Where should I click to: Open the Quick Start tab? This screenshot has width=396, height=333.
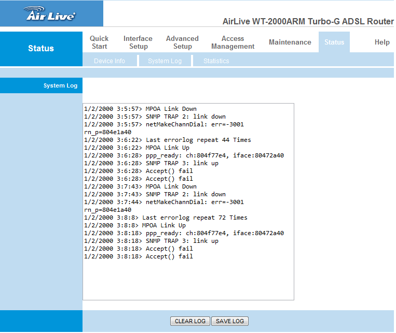pos(99,42)
